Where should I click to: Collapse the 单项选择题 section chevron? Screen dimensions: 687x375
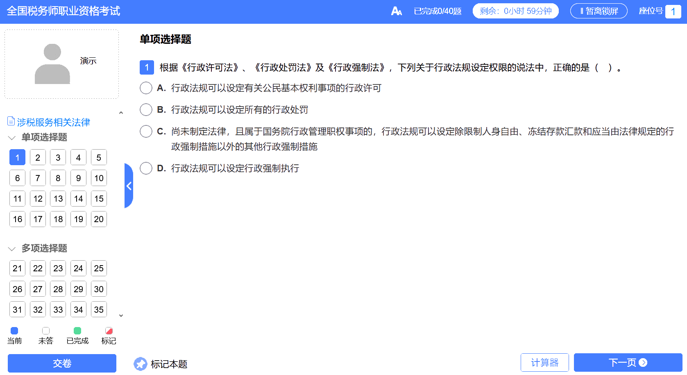tap(12, 138)
